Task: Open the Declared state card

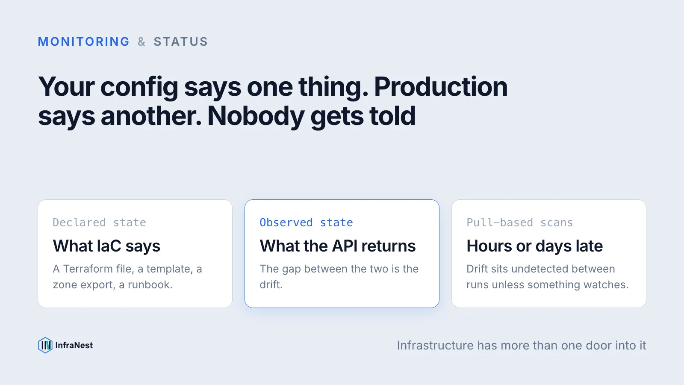Action: tap(135, 254)
